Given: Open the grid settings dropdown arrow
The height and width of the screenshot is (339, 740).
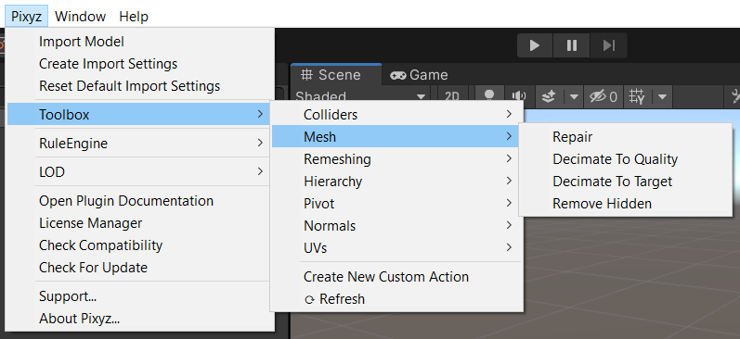Looking at the screenshot, I should coord(662,97).
